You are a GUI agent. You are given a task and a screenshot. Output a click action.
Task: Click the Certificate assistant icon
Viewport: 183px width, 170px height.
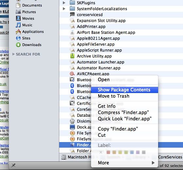72,103
